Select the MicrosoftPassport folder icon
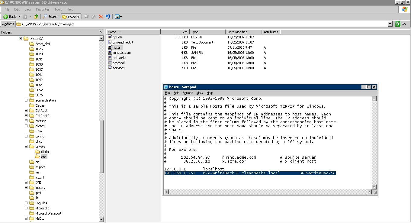Screen dimensions: 411x223 [x=32, y=213]
